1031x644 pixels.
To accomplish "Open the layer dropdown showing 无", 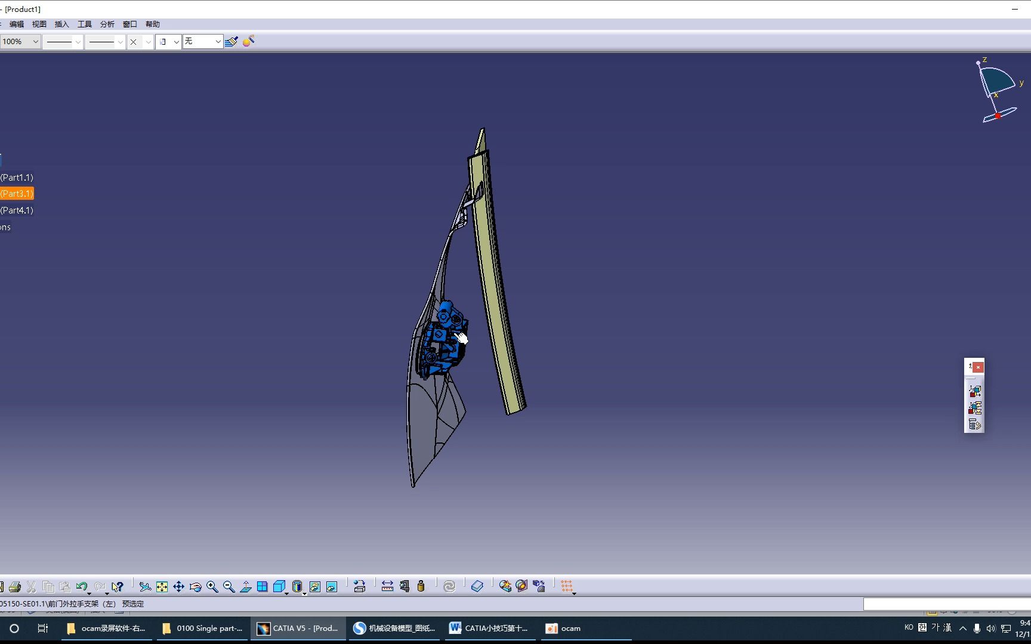I will pos(218,42).
